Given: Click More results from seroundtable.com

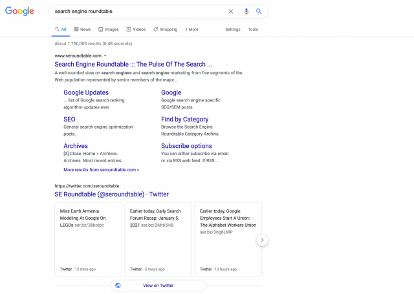Looking at the screenshot, I should (101, 170).
